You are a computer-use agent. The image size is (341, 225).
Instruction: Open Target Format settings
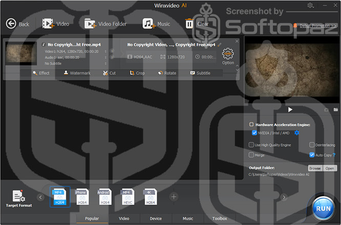(x=19, y=199)
